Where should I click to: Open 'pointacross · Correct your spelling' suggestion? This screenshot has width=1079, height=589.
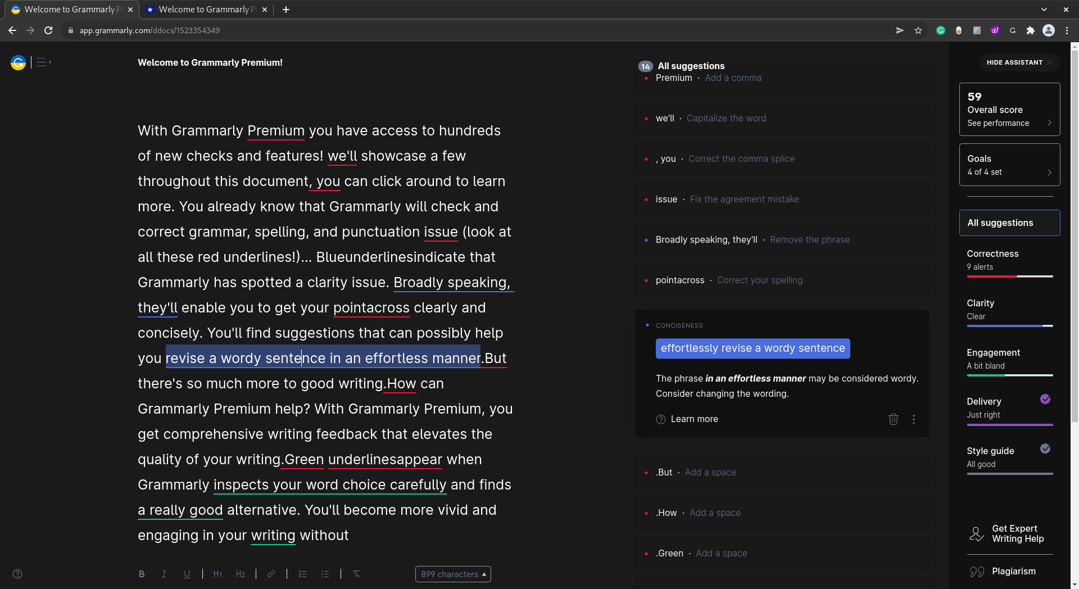(782, 280)
